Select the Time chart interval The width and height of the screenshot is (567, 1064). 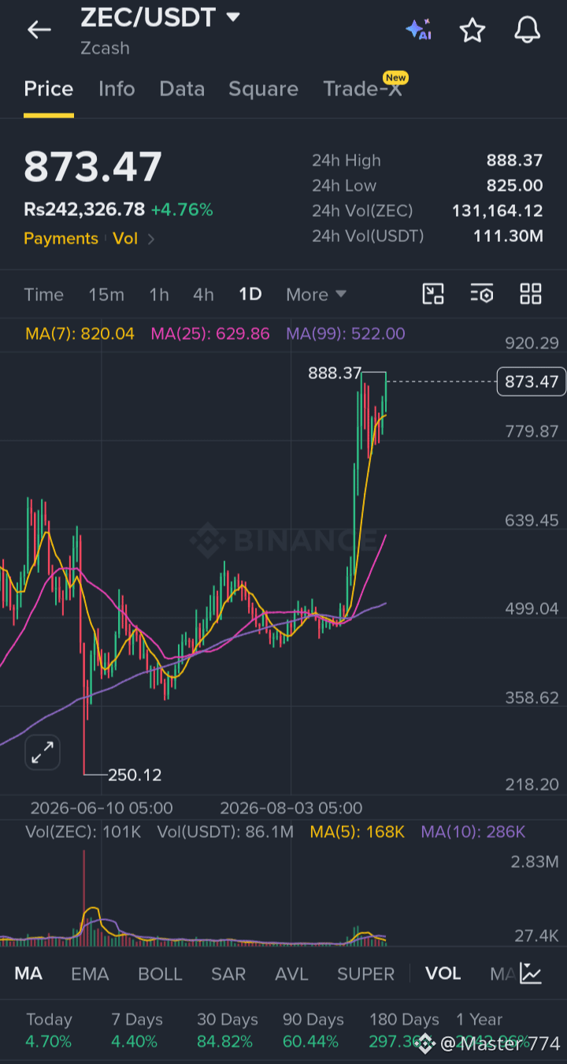(x=43, y=295)
